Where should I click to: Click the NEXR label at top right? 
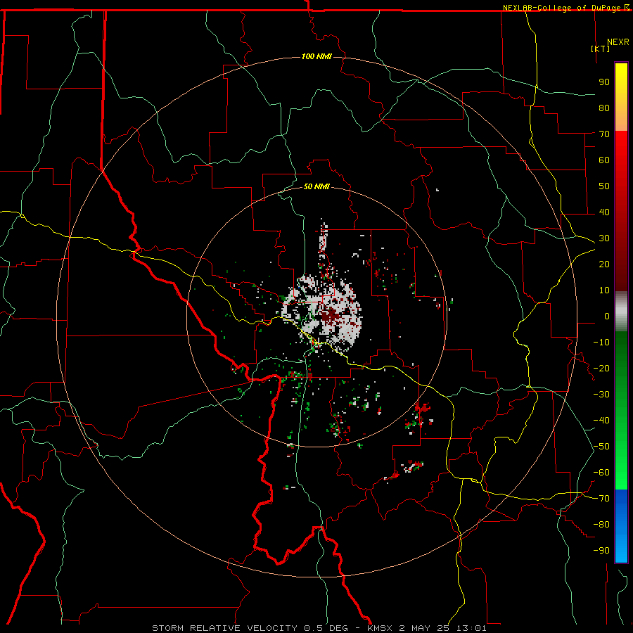(x=618, y=42)
